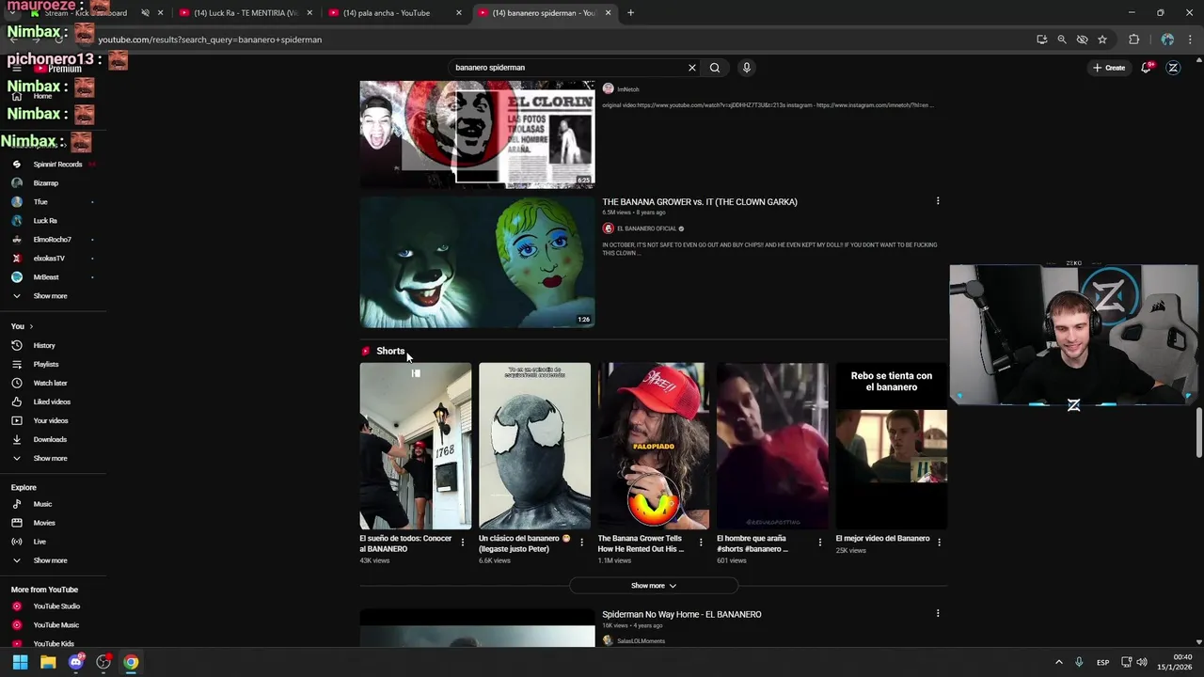Open a new browser tab
1204x677 pixels.
[x=630, y=13]
